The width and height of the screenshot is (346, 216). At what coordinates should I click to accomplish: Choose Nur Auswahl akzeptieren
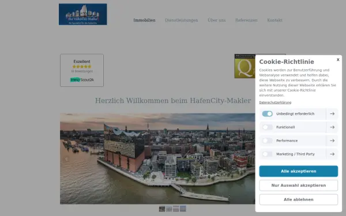pyautogui.click(x=298, y=185)
